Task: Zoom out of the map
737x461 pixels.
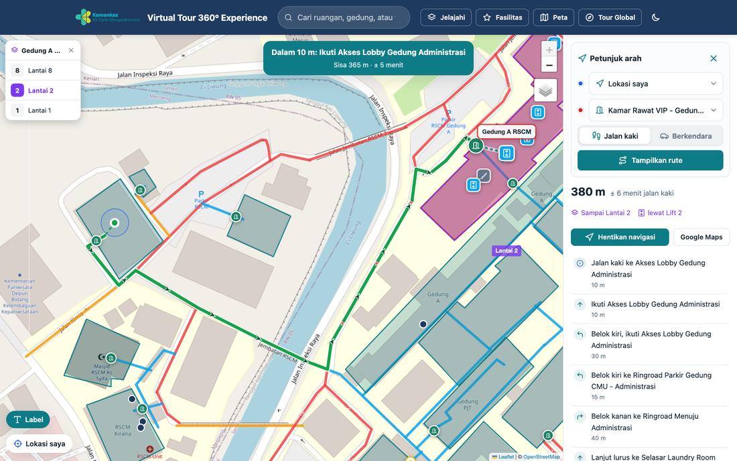Action: click(549, 65)
